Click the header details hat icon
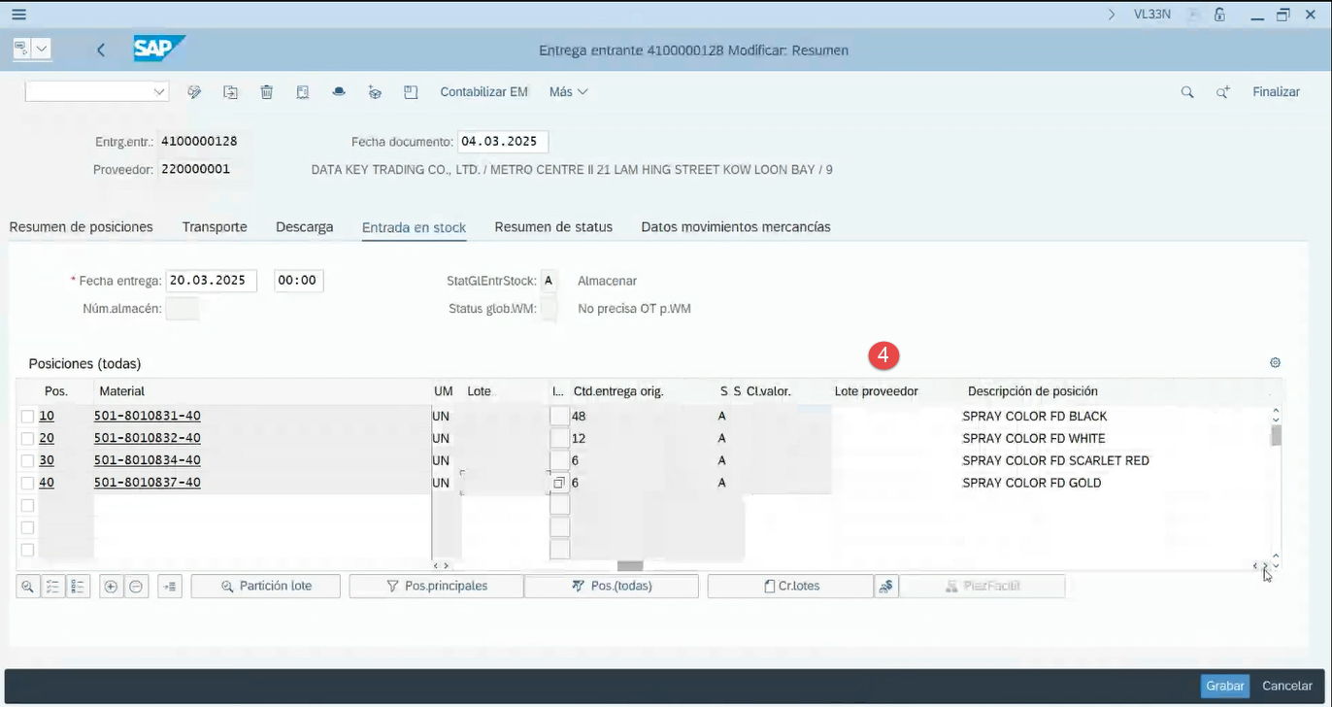The width and height of the screenshot is (1332, 707). tap(339, 92)
